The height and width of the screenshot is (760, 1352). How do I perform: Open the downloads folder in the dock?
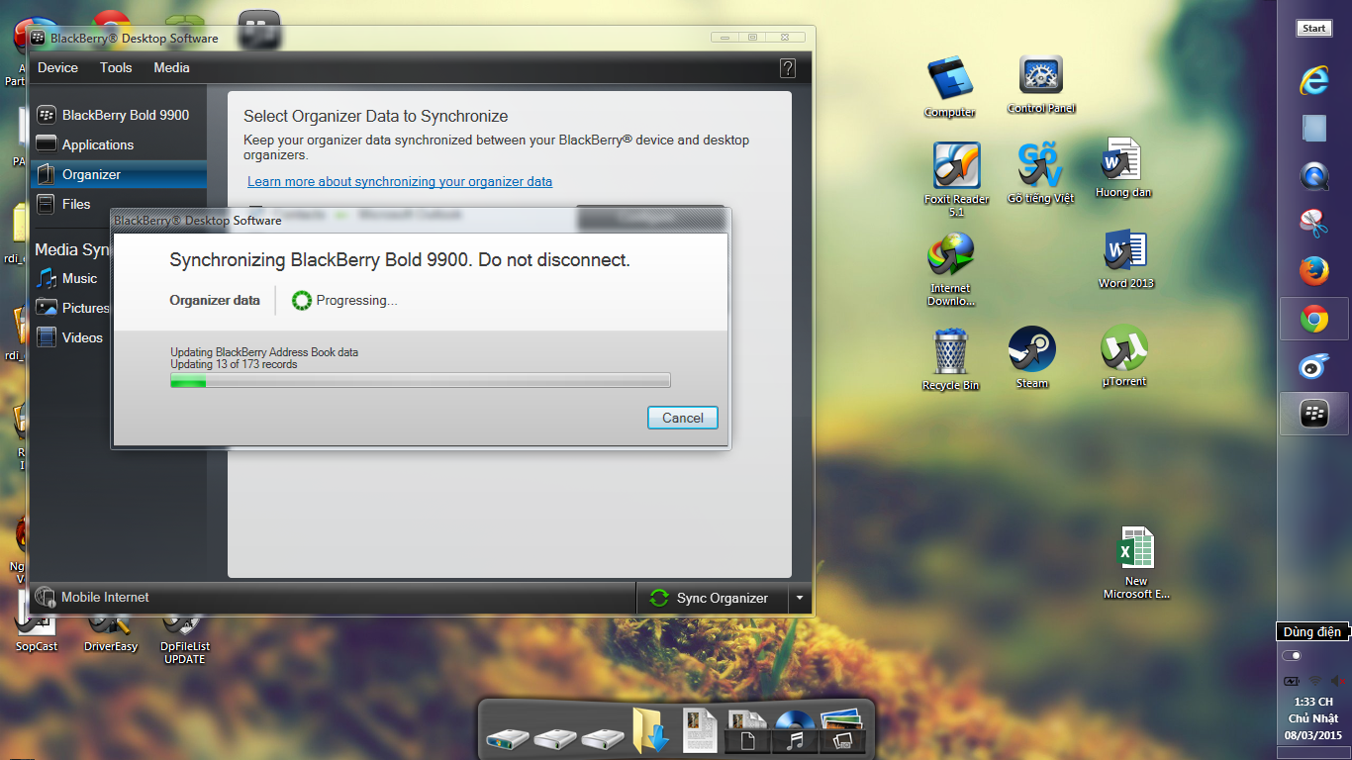[651, 731]
